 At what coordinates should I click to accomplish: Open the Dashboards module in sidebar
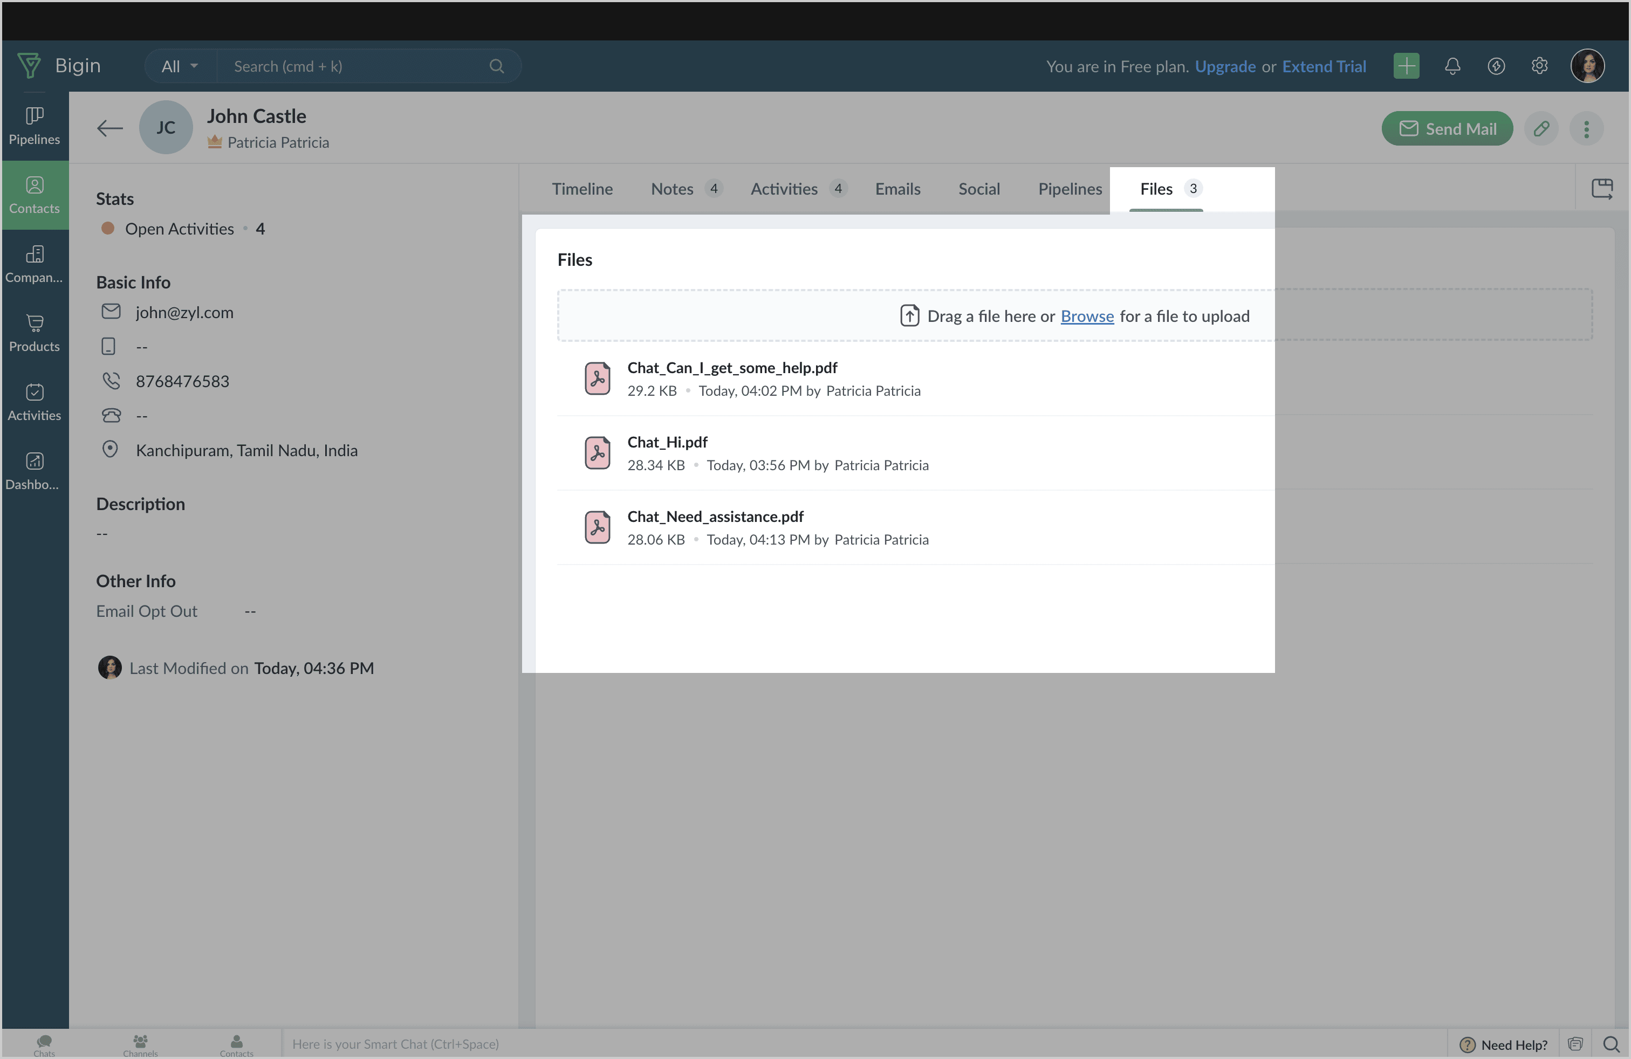click(35, 471)
